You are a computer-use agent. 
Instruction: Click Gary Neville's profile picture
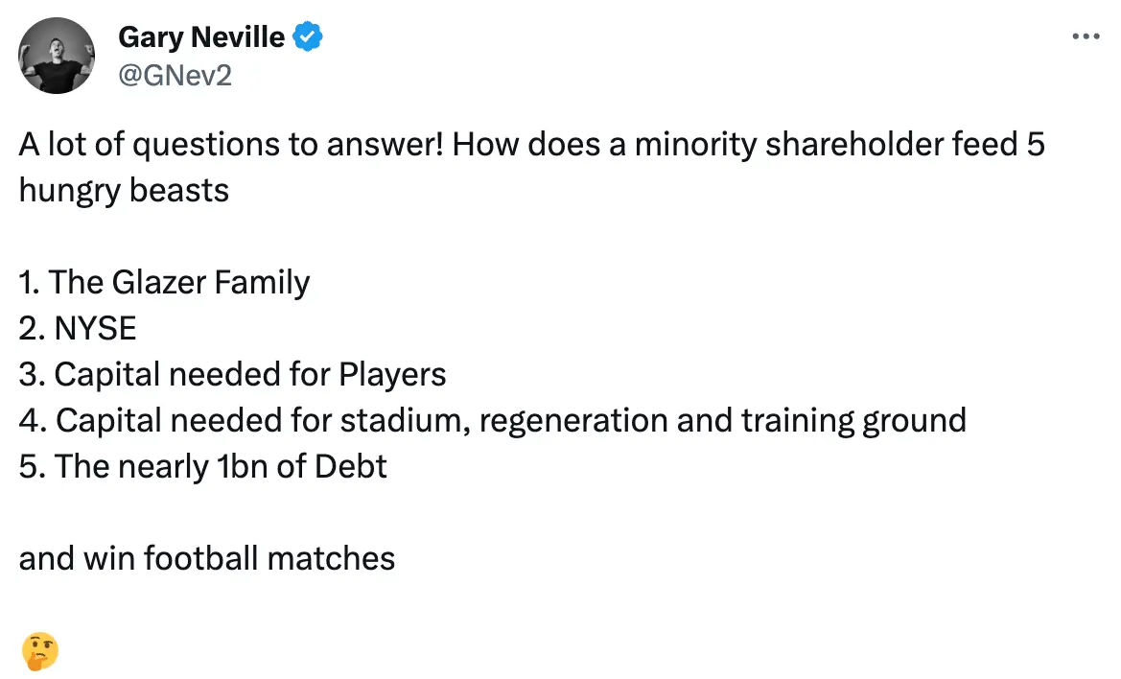(57, 56)
